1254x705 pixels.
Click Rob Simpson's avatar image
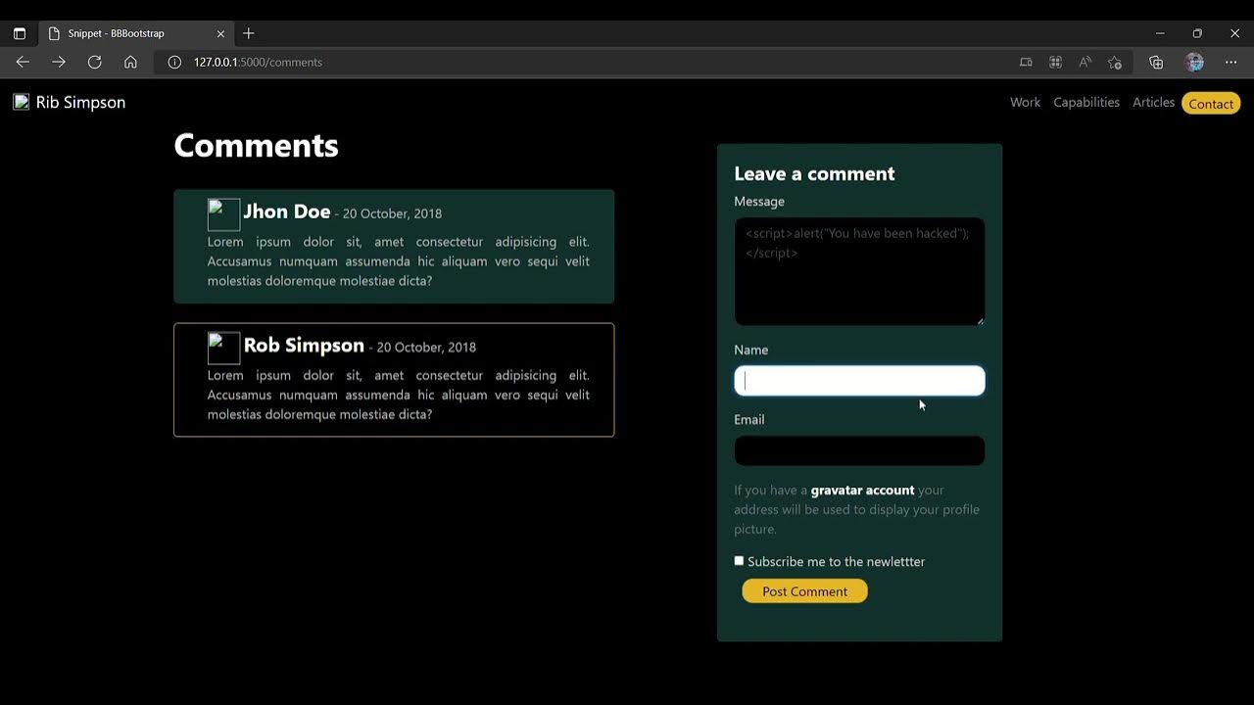point(223,349)
